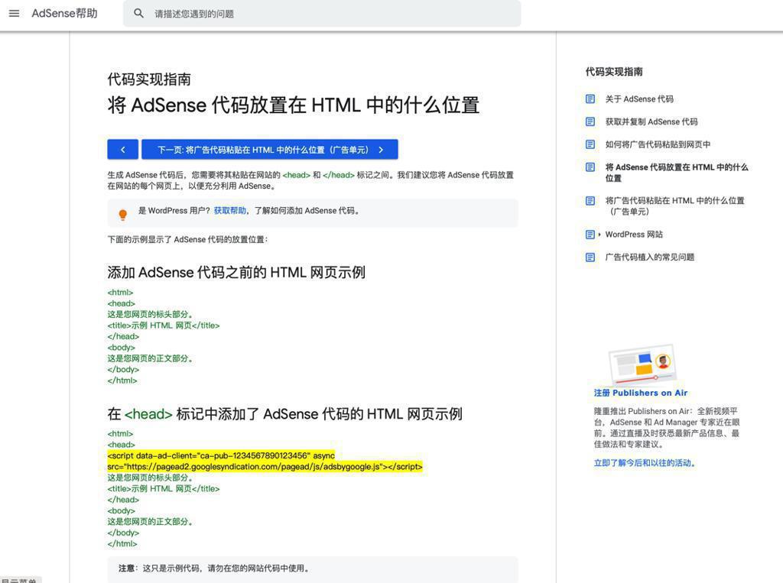
Task: Click the 注意 sample code notice
Action: (x=313, y=568)
